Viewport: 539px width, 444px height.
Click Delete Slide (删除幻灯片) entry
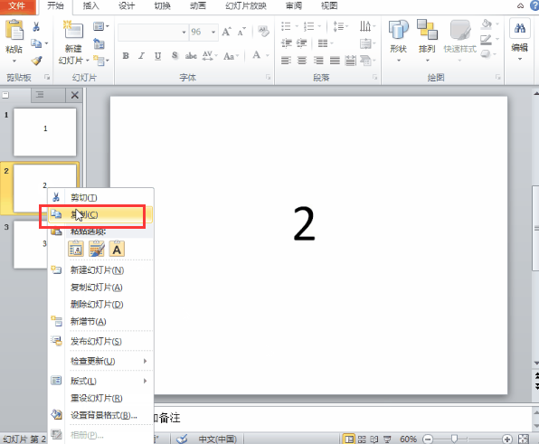97,304
